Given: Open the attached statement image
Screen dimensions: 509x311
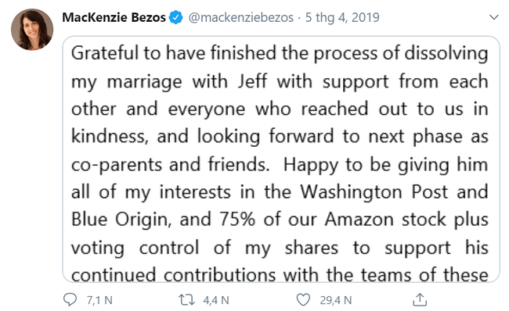Looking at the screenshot, I should (281, 159).
